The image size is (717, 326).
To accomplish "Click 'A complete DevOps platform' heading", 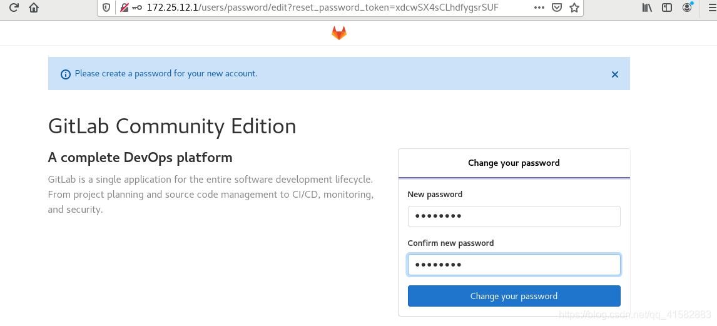I will coord(140,157).
